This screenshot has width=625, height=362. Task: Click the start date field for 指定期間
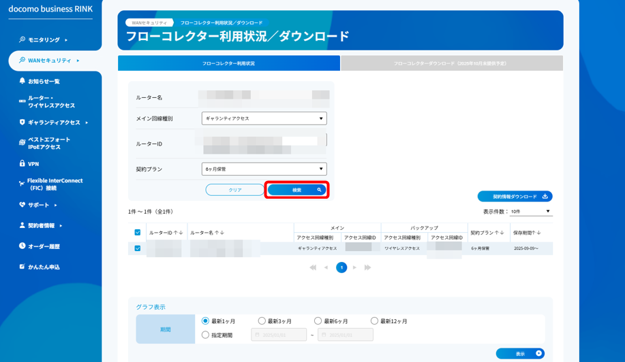coord(279,335)
